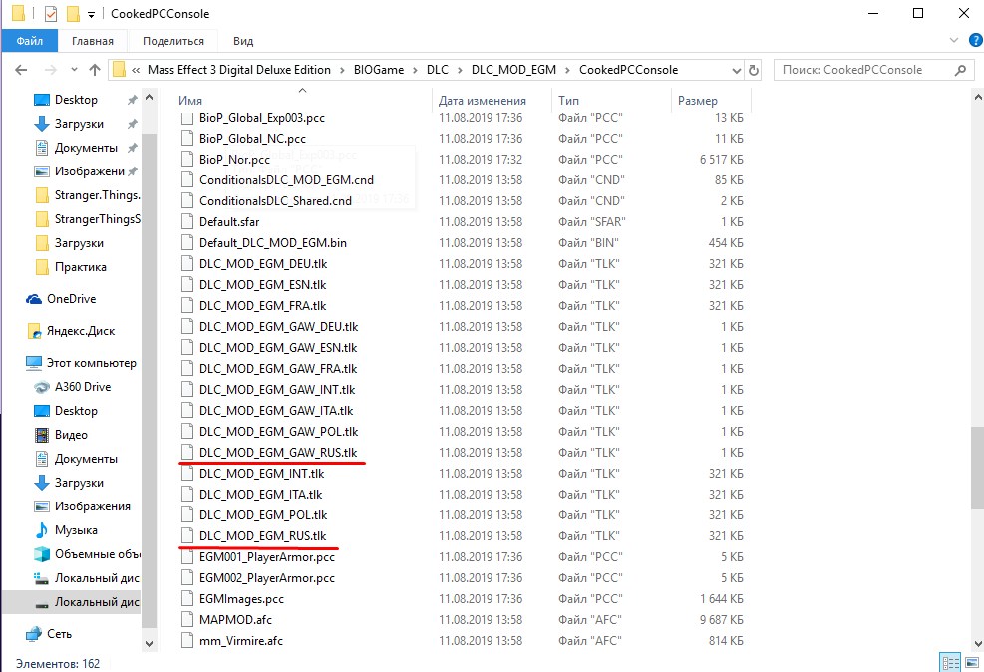Select file EGMImages.pcc
The image size is (984, 672).
pos(241,598)
